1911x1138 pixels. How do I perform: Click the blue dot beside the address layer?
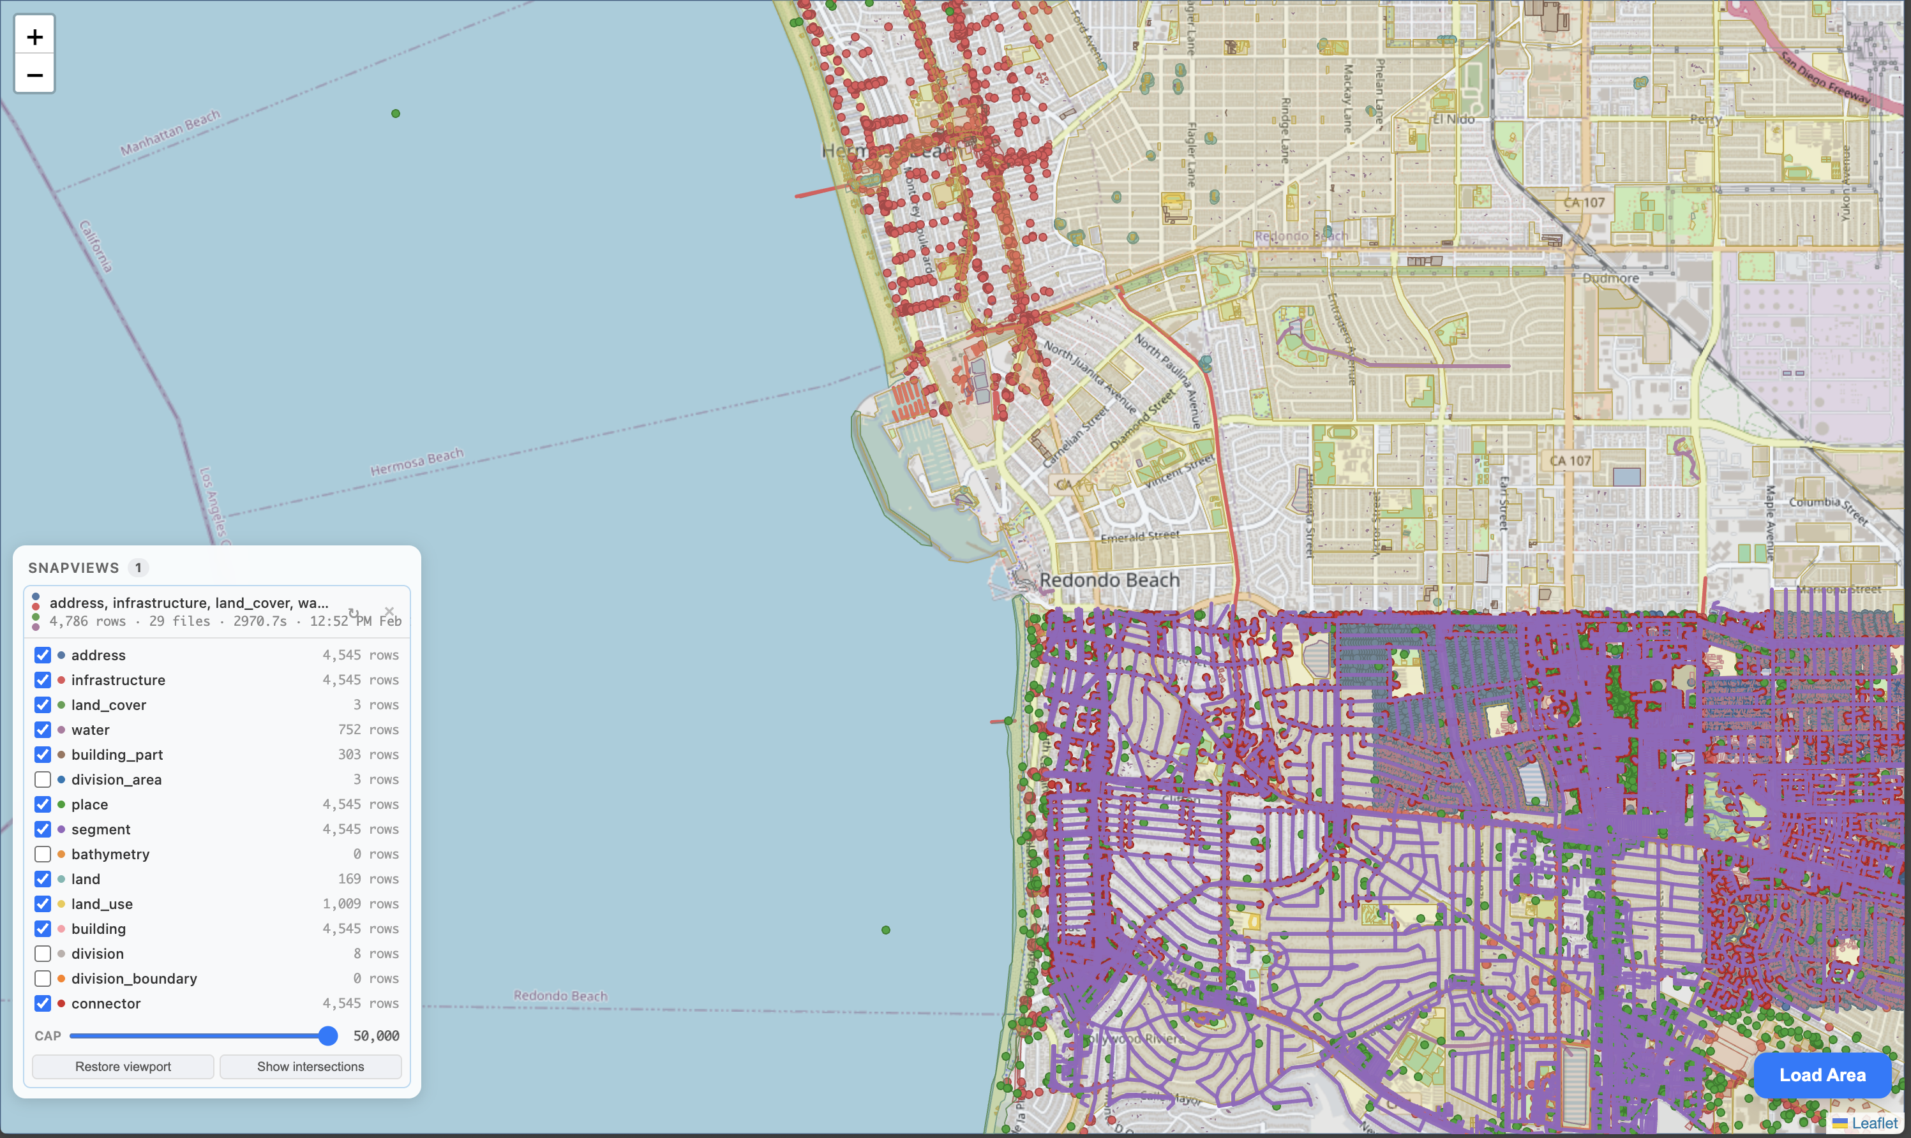point(60,655)
